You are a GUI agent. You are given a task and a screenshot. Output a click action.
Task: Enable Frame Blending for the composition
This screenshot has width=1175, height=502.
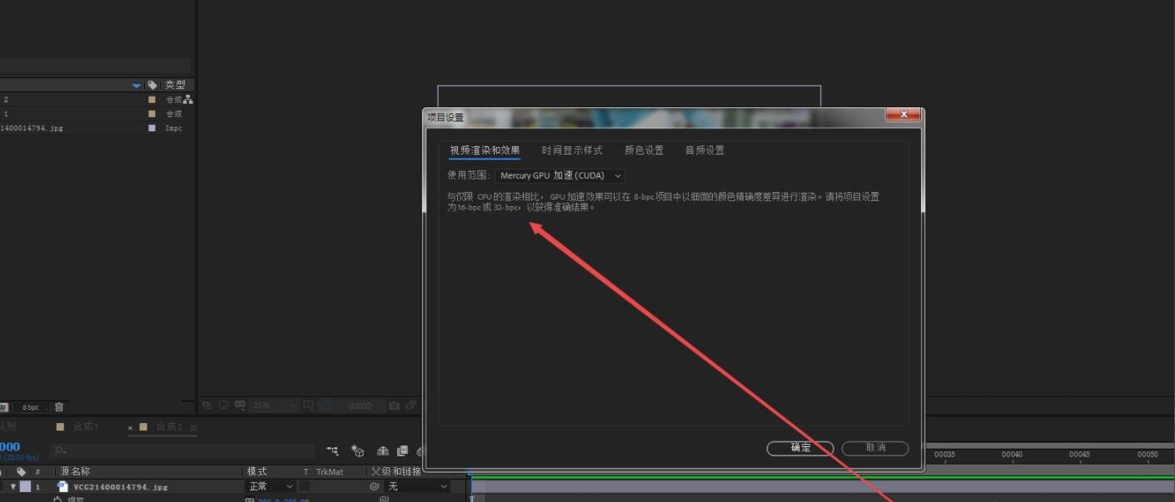tap(401, 451)
